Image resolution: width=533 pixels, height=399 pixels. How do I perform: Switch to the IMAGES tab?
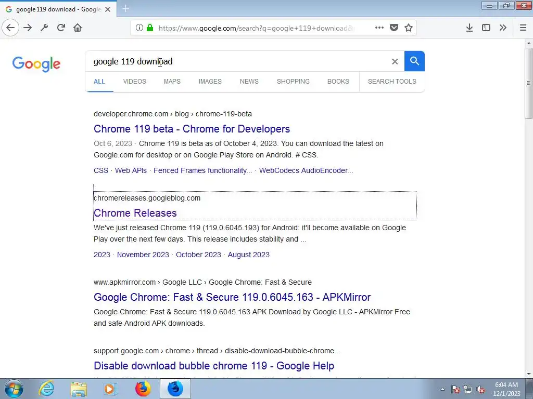[x=210, y=82]
